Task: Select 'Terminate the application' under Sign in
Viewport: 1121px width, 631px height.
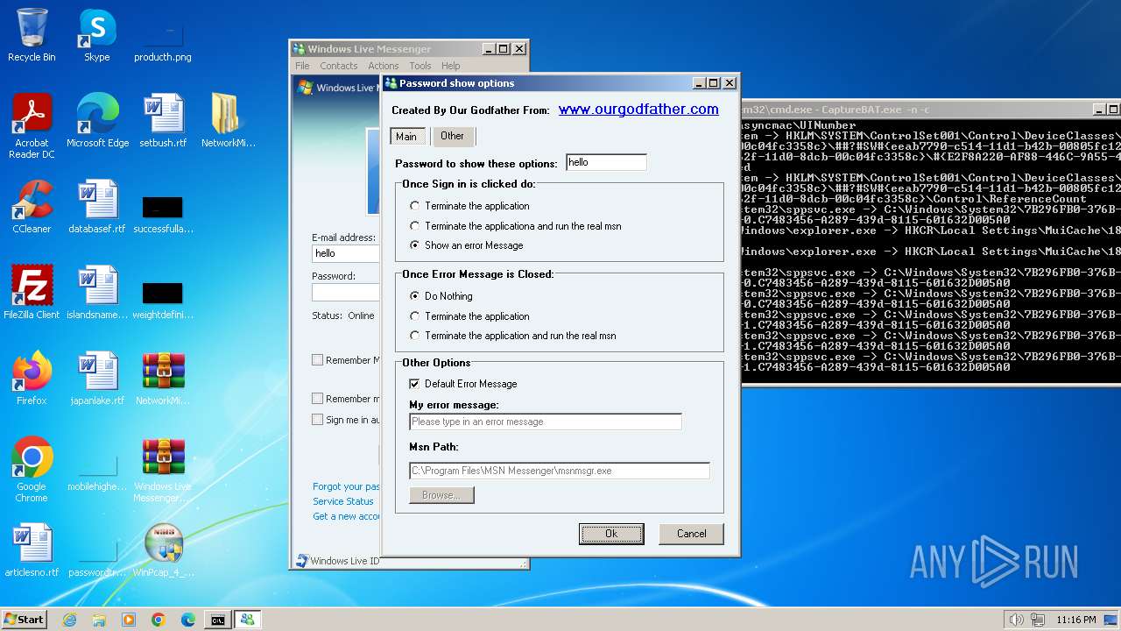Action: pos(415,206)
